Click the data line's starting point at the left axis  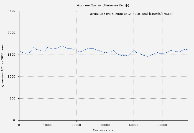click(19, 51)
